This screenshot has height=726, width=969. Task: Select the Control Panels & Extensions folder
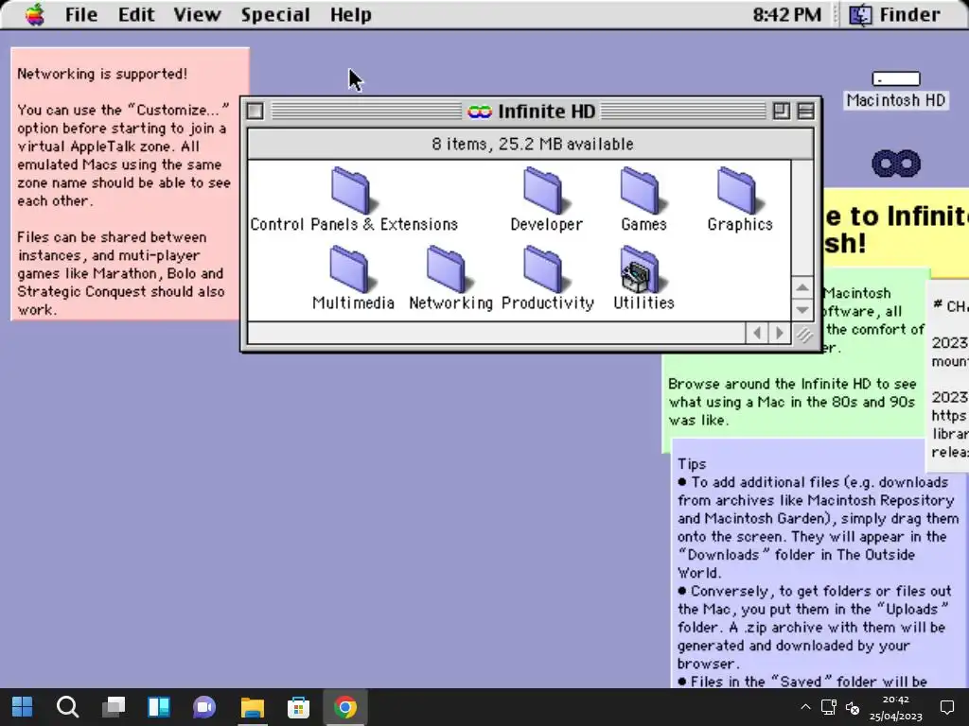tap(354, 199)
